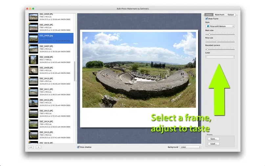The image size is (265, 166).
Task: Click Polaroid icon in Style dropdown
Action: coord(208,26)
